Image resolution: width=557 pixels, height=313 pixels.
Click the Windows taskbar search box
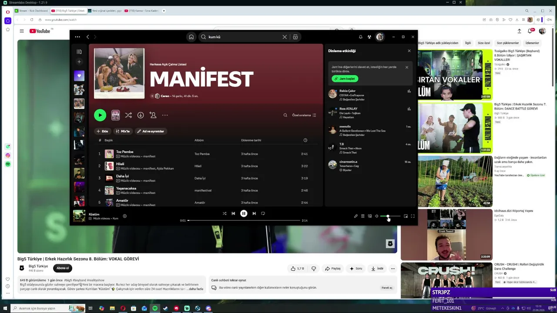coord(48,308)
